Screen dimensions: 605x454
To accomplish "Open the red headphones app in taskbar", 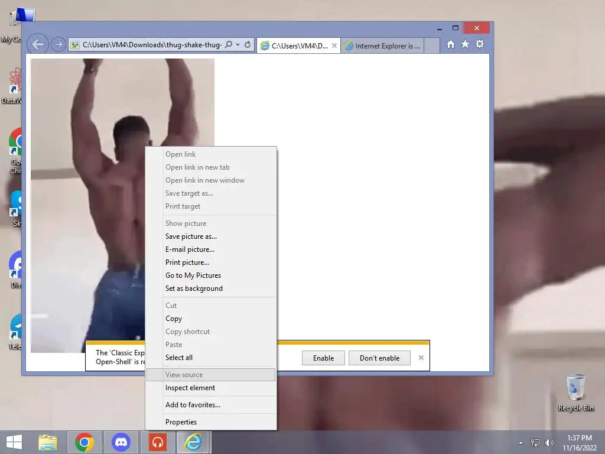I will point(157,442).
